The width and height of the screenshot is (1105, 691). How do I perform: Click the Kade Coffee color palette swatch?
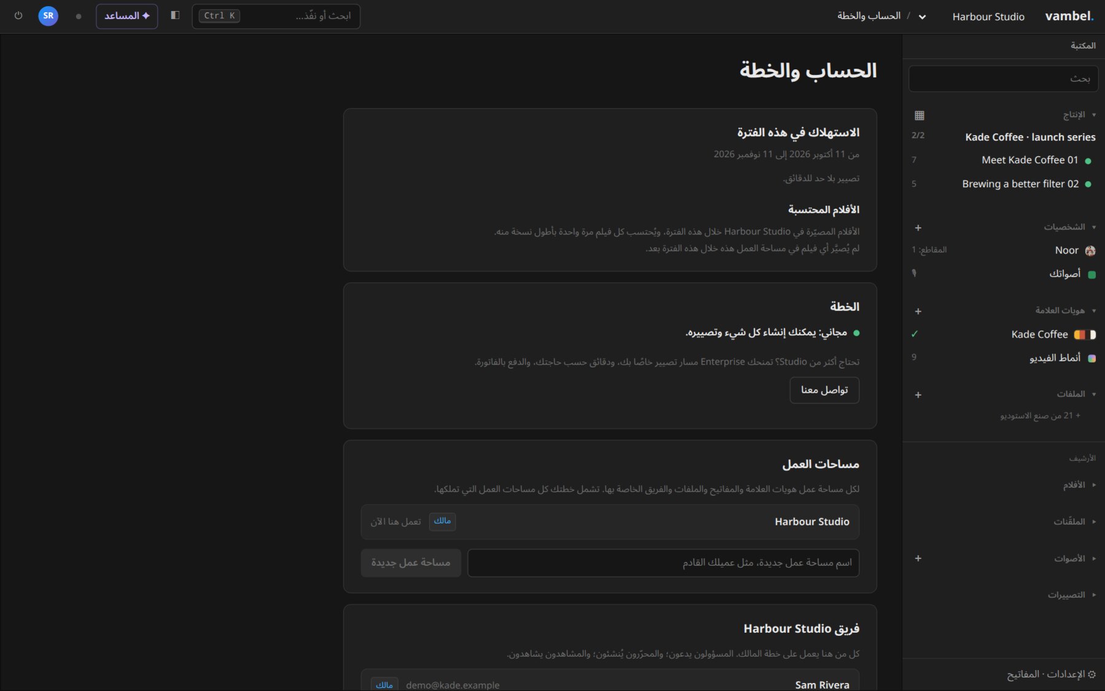pyautogui.click(x=1085, y=334)
